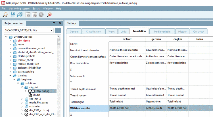Expand the norm tree node
The width and height of the screenshot is (213, 117).
click(x=10, y=44)
